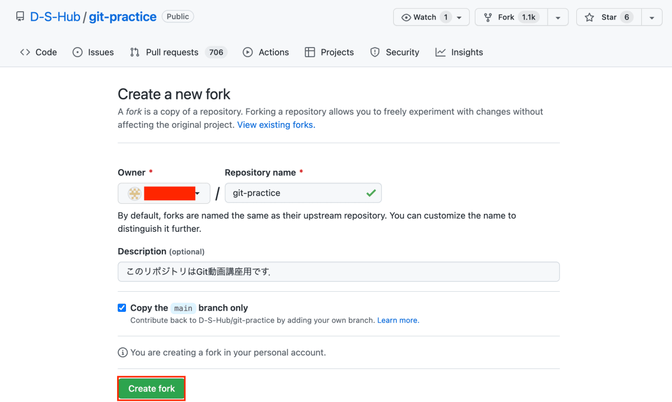Click the repository book icon beside D-S-Hub

point(20,17)
